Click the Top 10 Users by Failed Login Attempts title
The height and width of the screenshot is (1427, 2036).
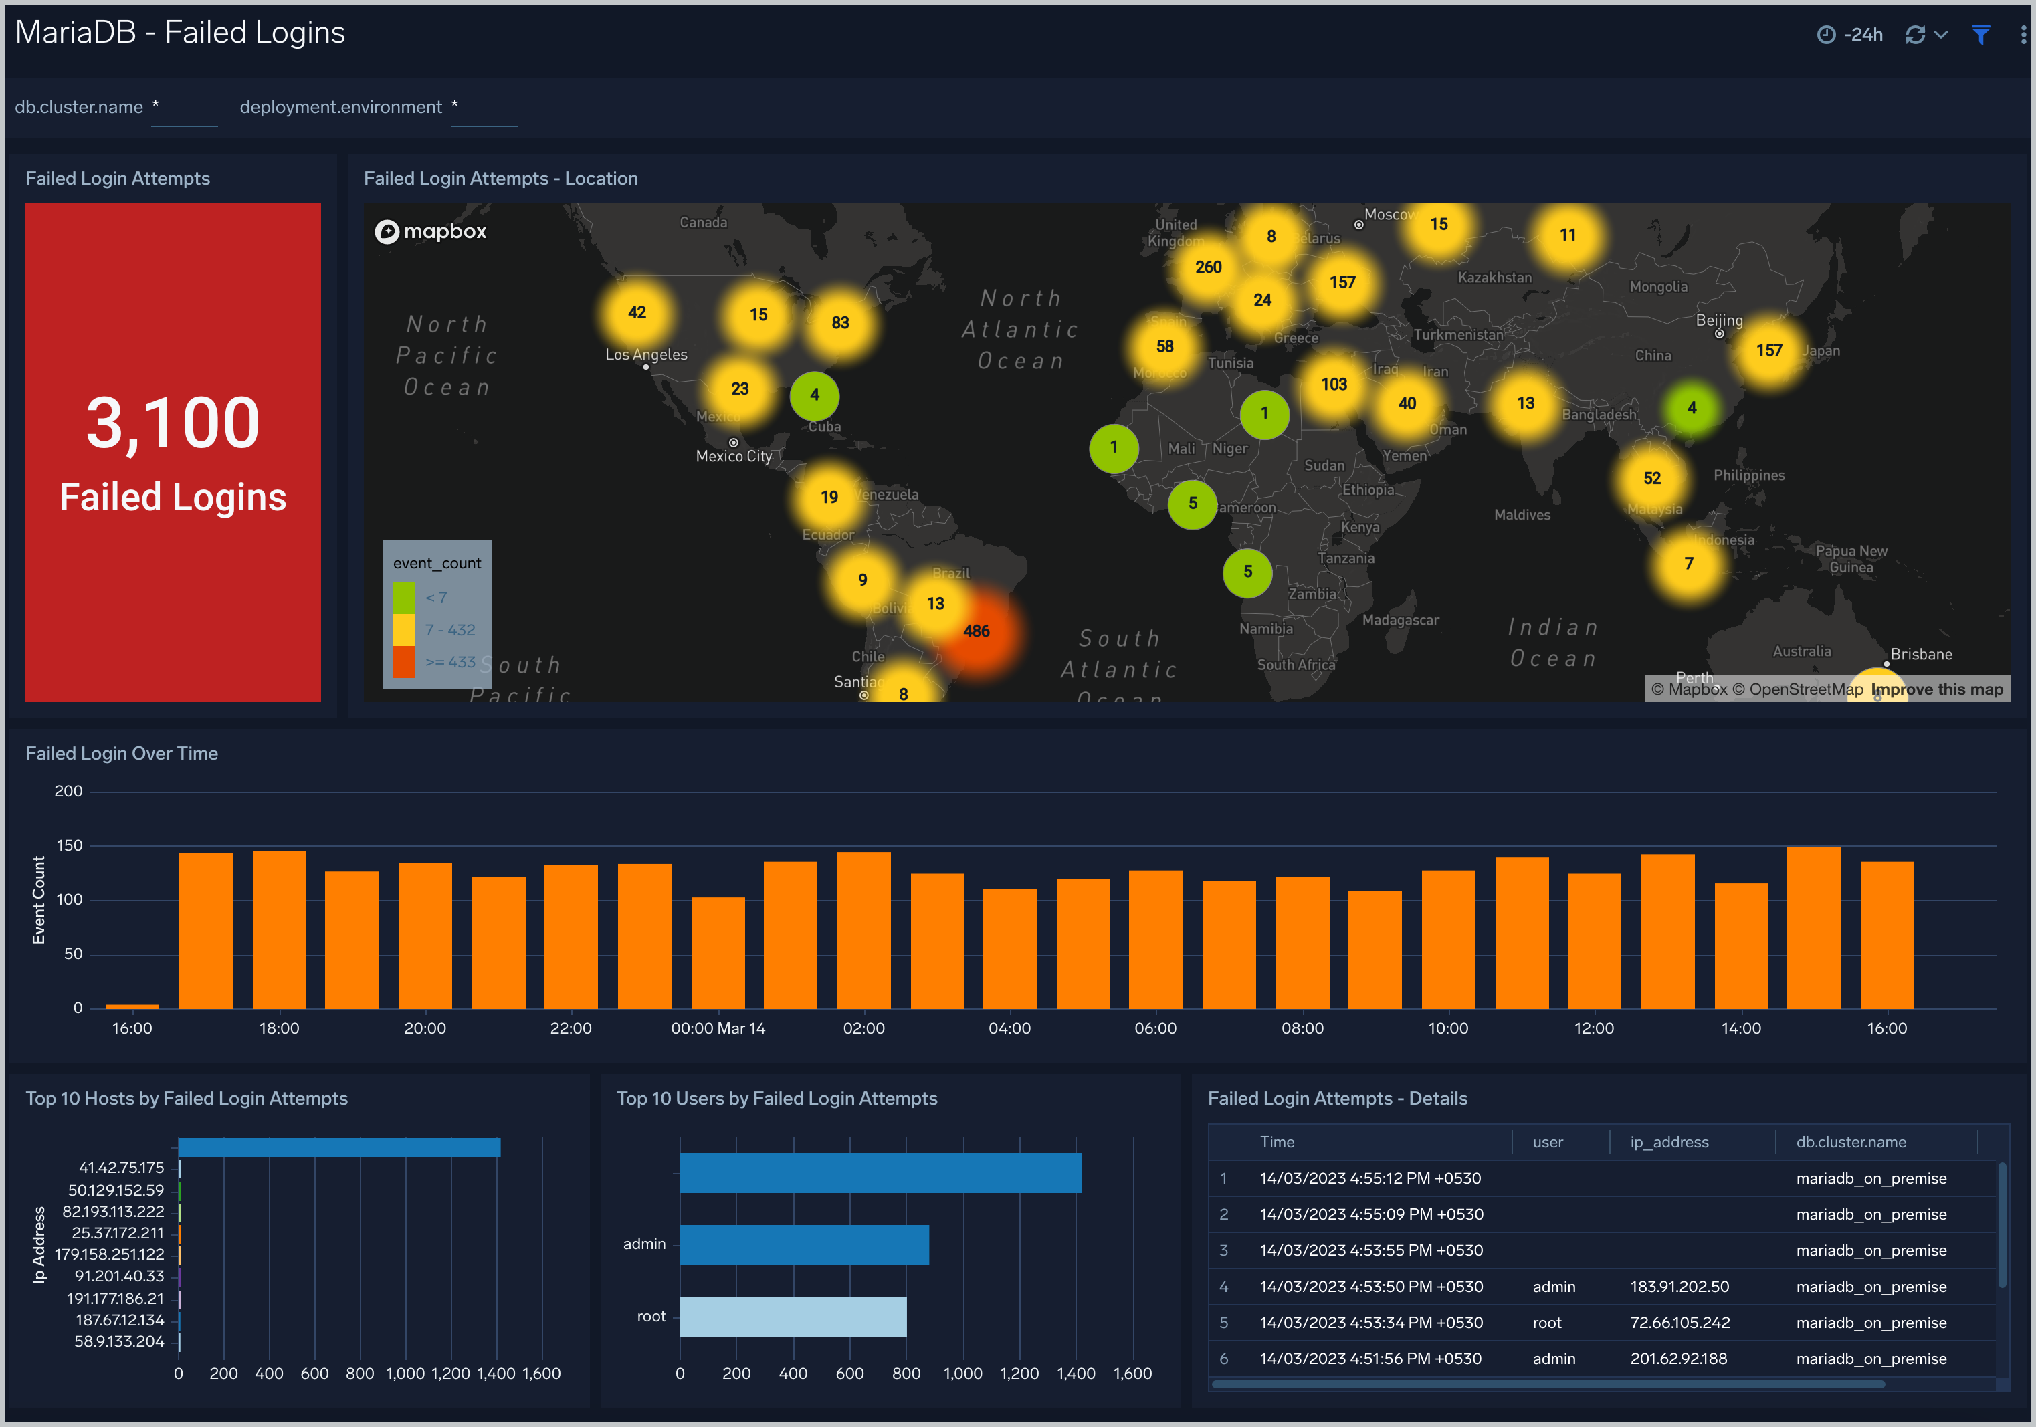coord(777,1098)
